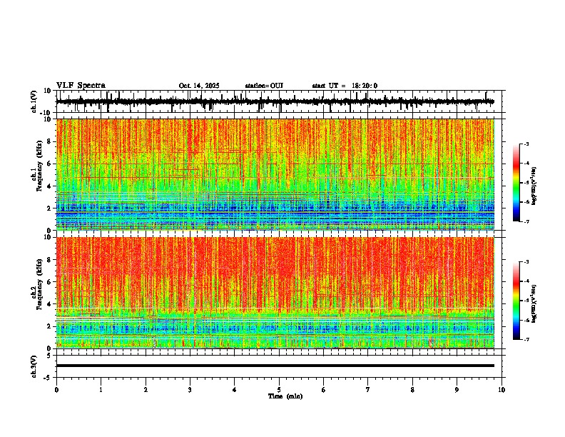Screen dimensions: 565x437
Task: Click the -7 label on the ch.1 color scale
Action: point(526,221)
